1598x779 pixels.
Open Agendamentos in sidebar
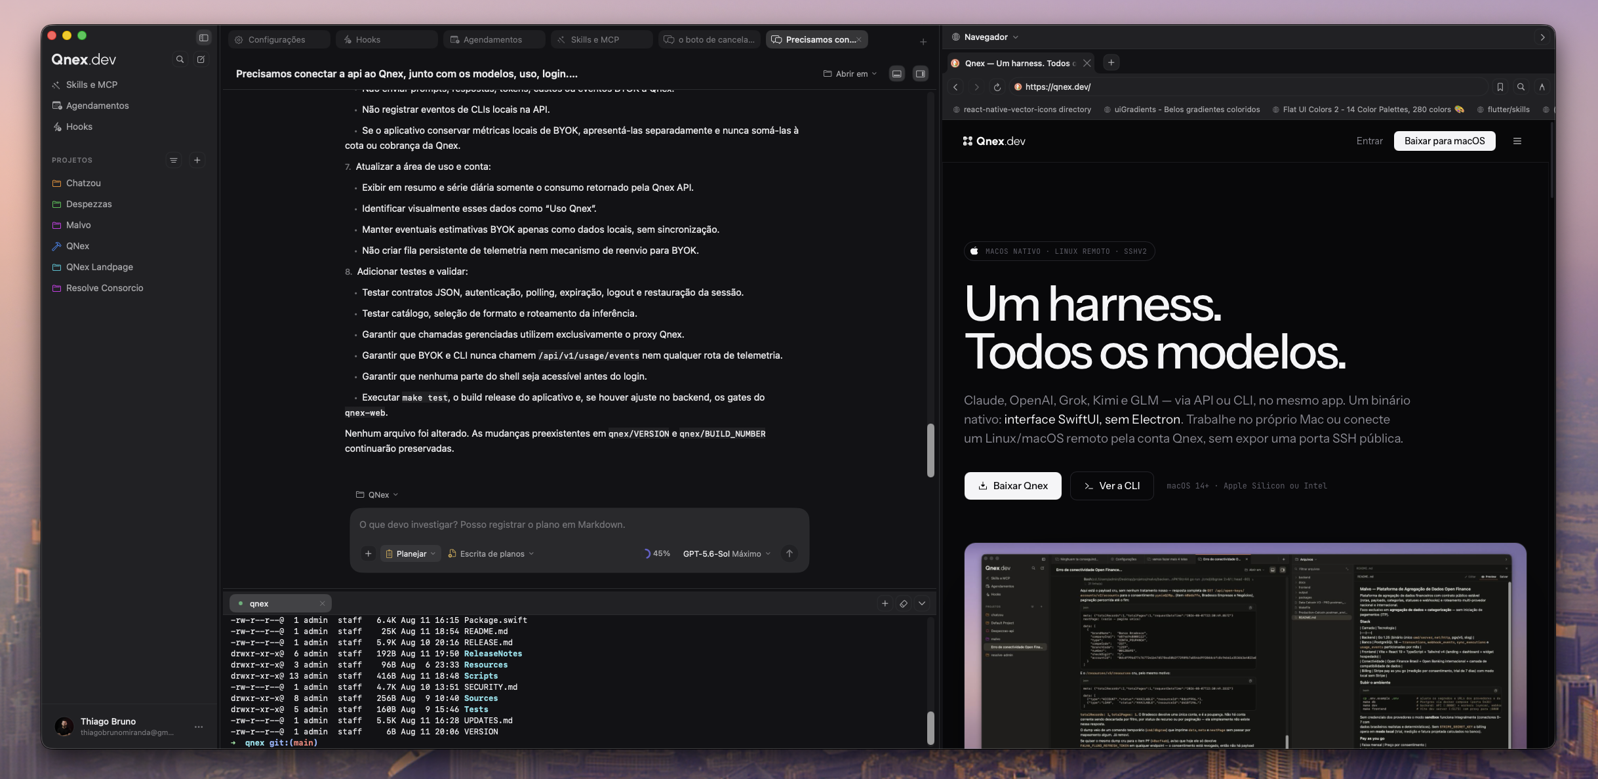pos(90,106)
